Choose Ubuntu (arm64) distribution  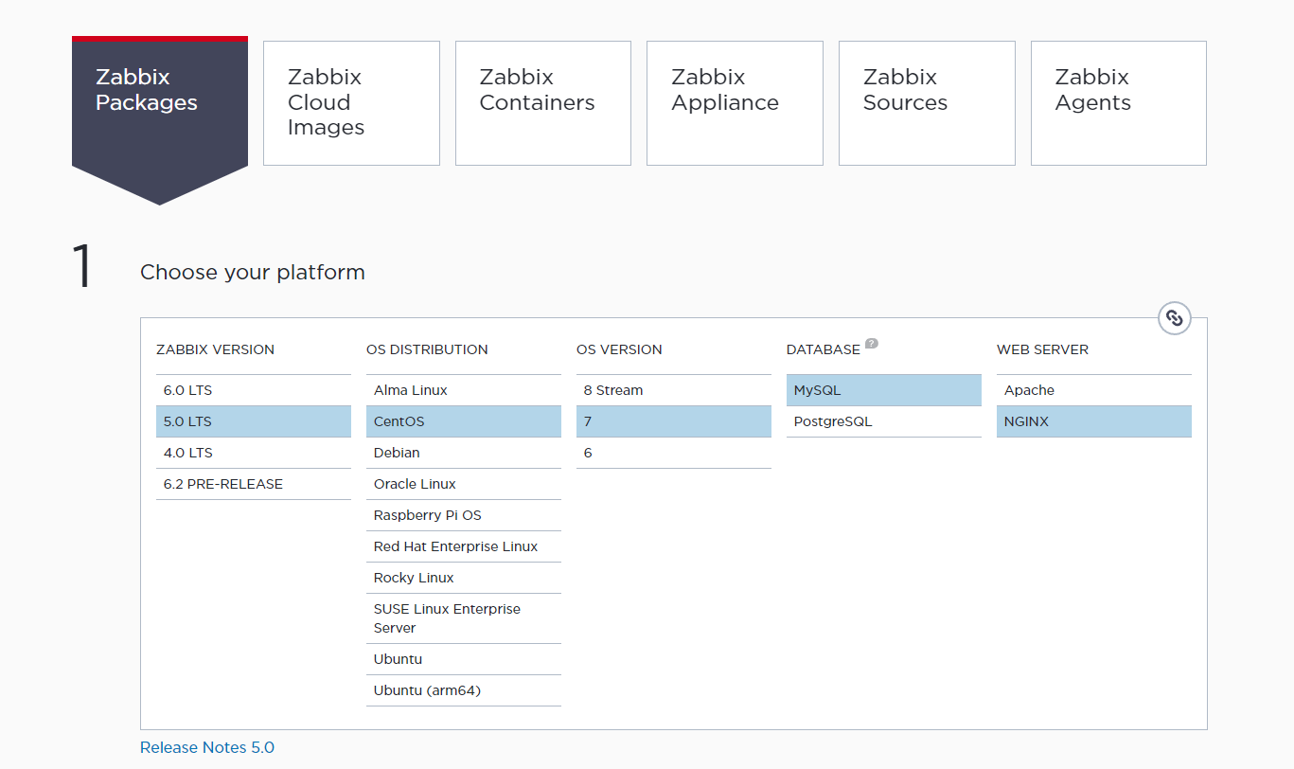[463, 690]
